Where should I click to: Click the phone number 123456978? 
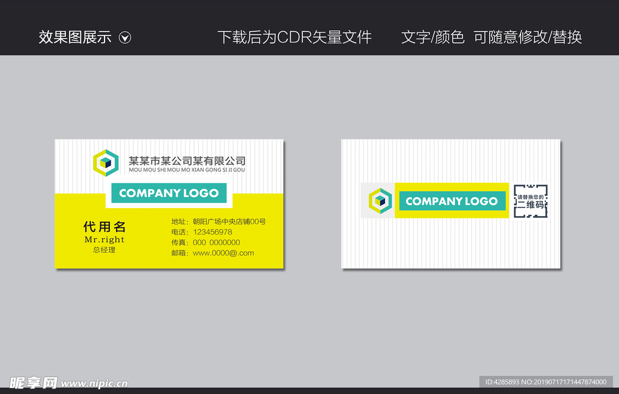pos(212,231)
